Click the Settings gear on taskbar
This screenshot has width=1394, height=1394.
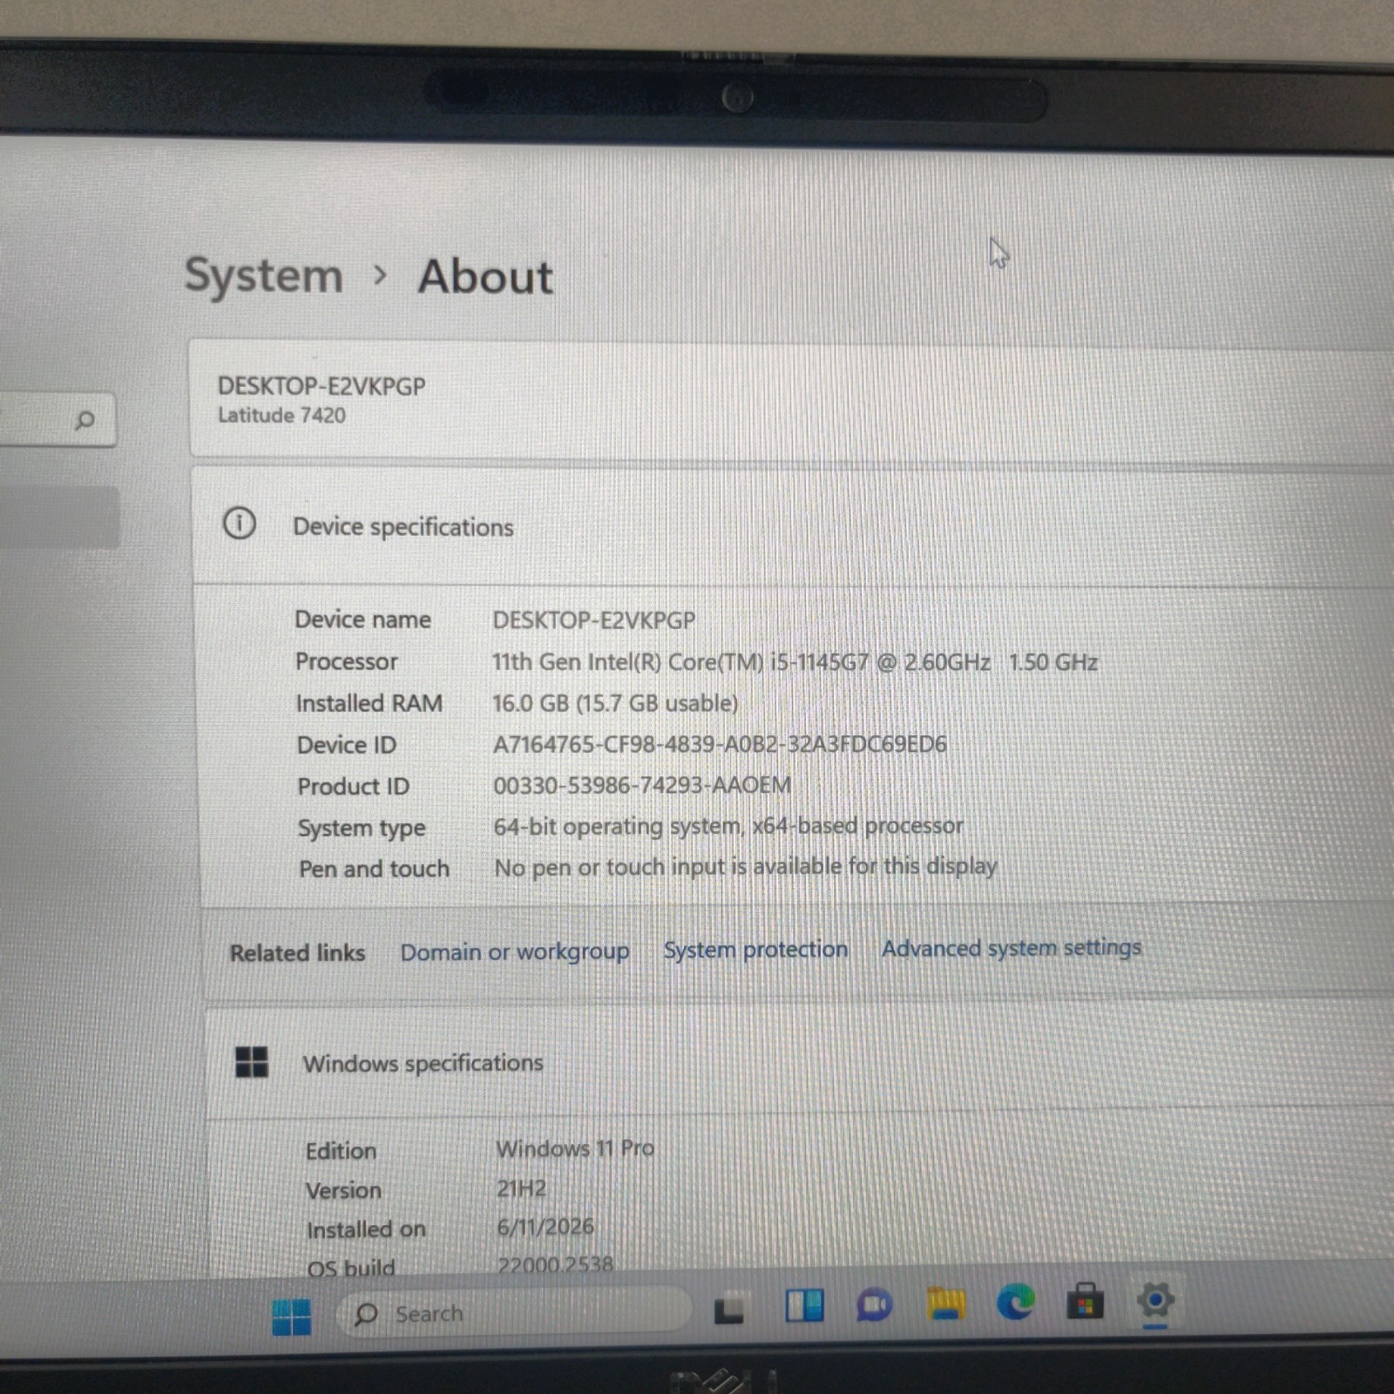(1156, 1300)
